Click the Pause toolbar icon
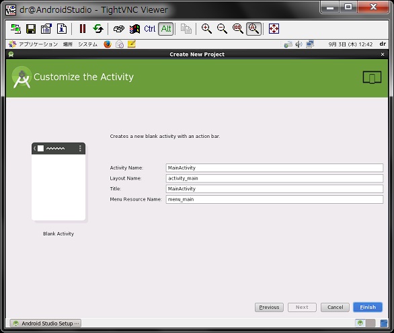The height and width of the screenshot is (333, 394). pos(83,29)
